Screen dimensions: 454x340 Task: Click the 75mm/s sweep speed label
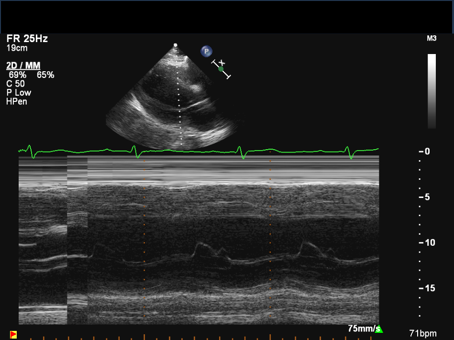pyautogui.click(x=361, y=329)
